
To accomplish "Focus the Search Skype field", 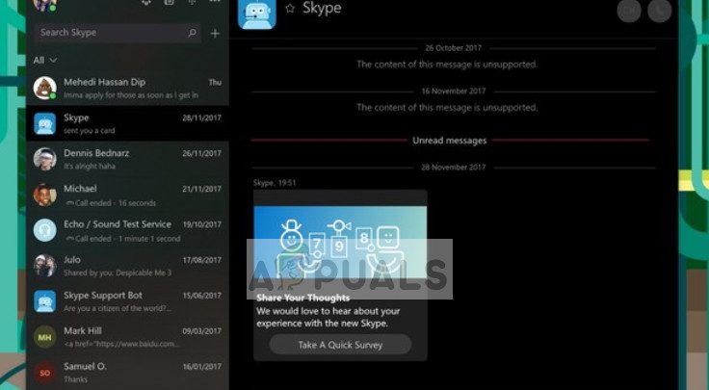I will click(x=118, y=33).
